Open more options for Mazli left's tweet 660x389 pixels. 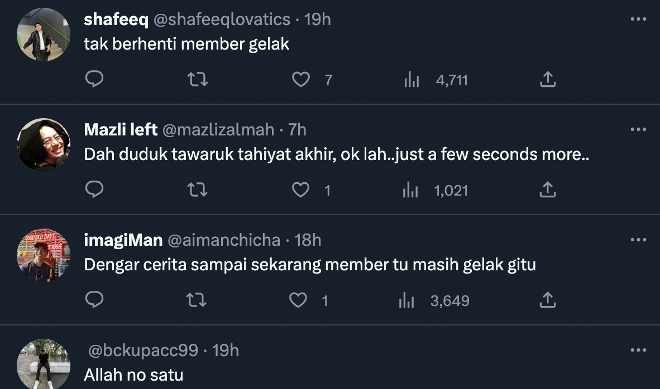coord(638,130)
